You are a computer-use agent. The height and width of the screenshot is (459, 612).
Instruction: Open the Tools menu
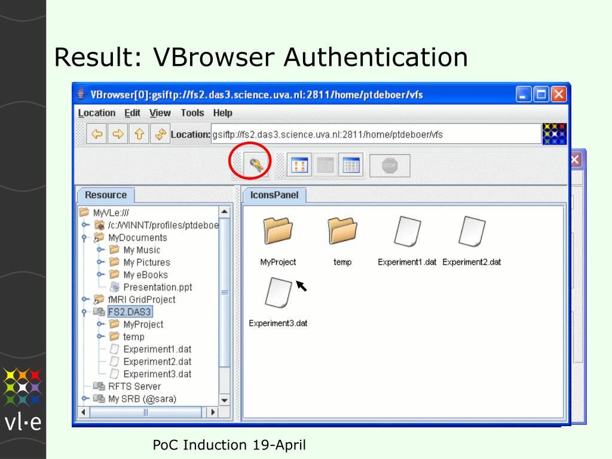pyautogui.click(x=192, y=113)
